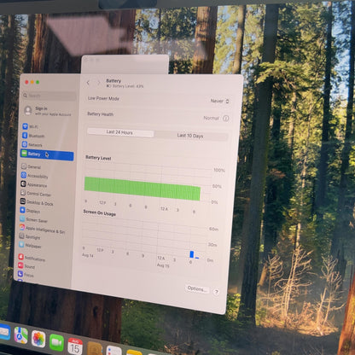
Task: Click the Options… button
Action: [x=196, y=288]
